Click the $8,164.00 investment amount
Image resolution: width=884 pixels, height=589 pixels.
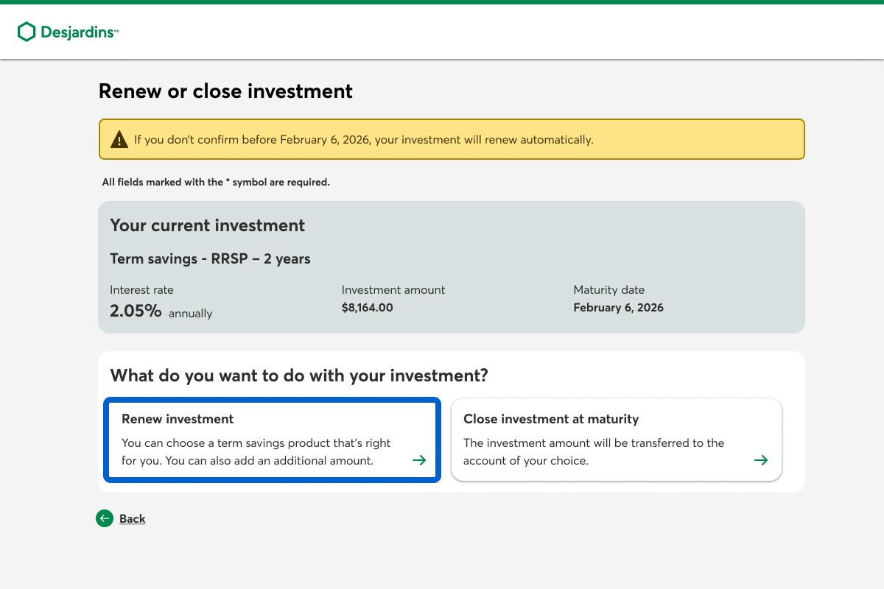click(367, 308)
